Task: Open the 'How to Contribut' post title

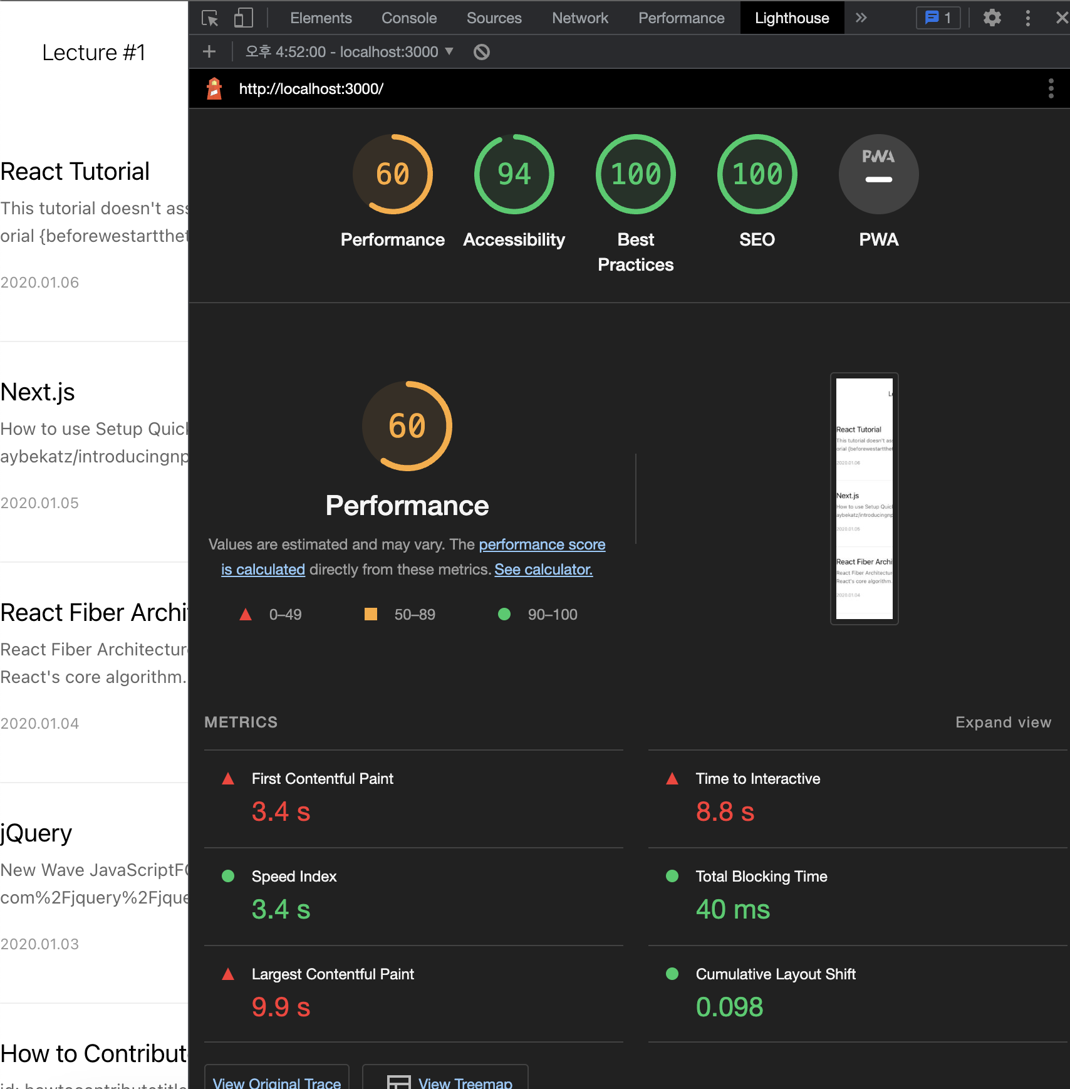Action: tap(94, 1054)
